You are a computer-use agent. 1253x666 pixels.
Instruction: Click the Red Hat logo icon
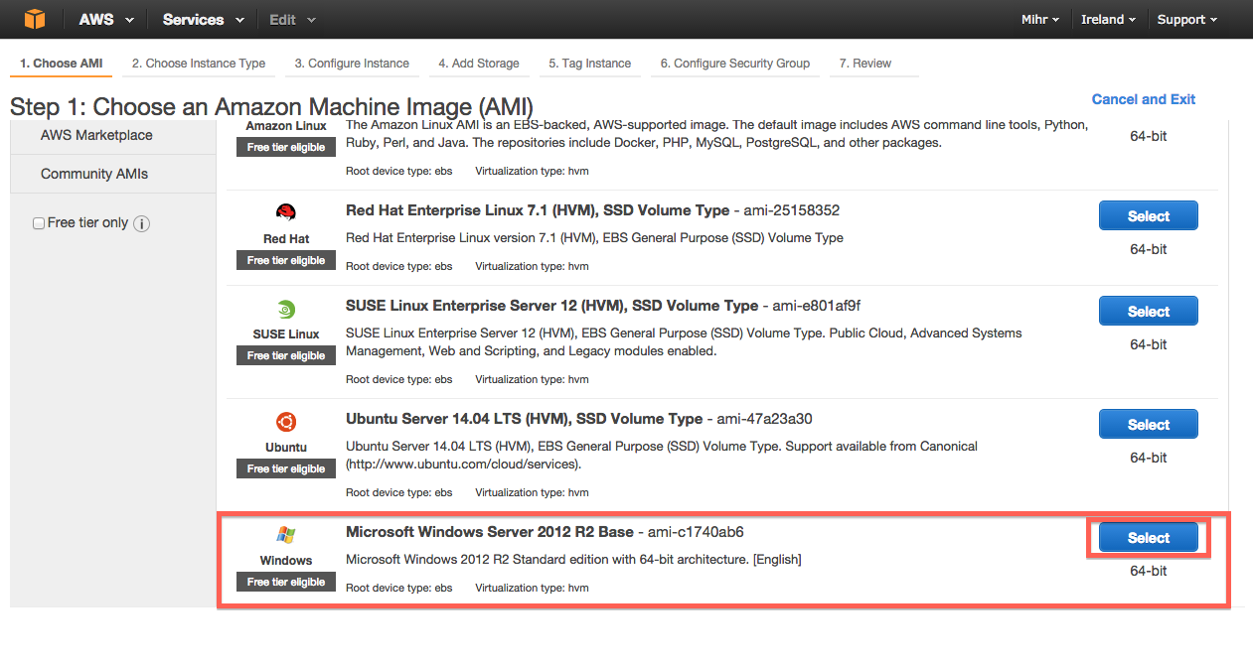[x=286, y=211]
